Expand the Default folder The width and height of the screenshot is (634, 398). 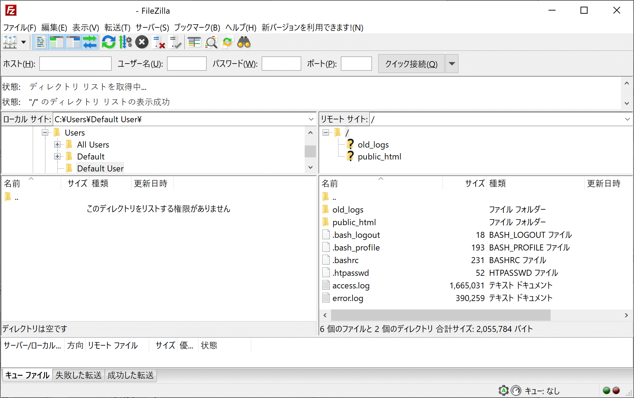[57, 156]
